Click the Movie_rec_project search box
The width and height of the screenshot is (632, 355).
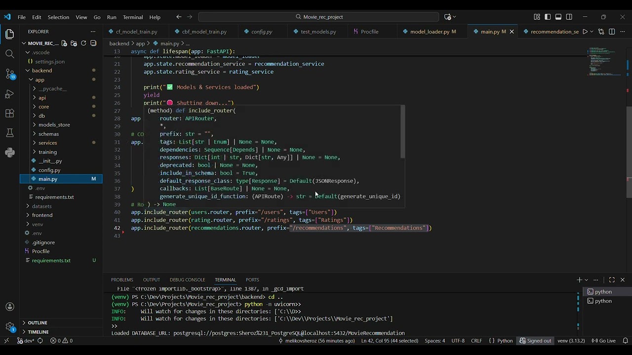[318, 17]
